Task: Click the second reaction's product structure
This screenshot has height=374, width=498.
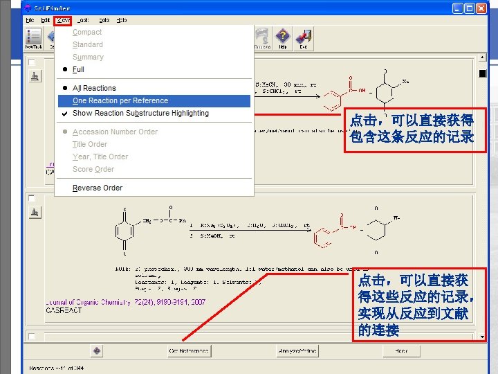Action: point(357,231)
